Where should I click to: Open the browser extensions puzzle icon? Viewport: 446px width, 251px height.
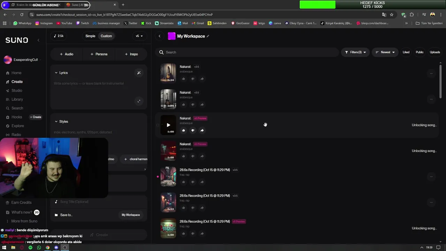click(412, 15)
